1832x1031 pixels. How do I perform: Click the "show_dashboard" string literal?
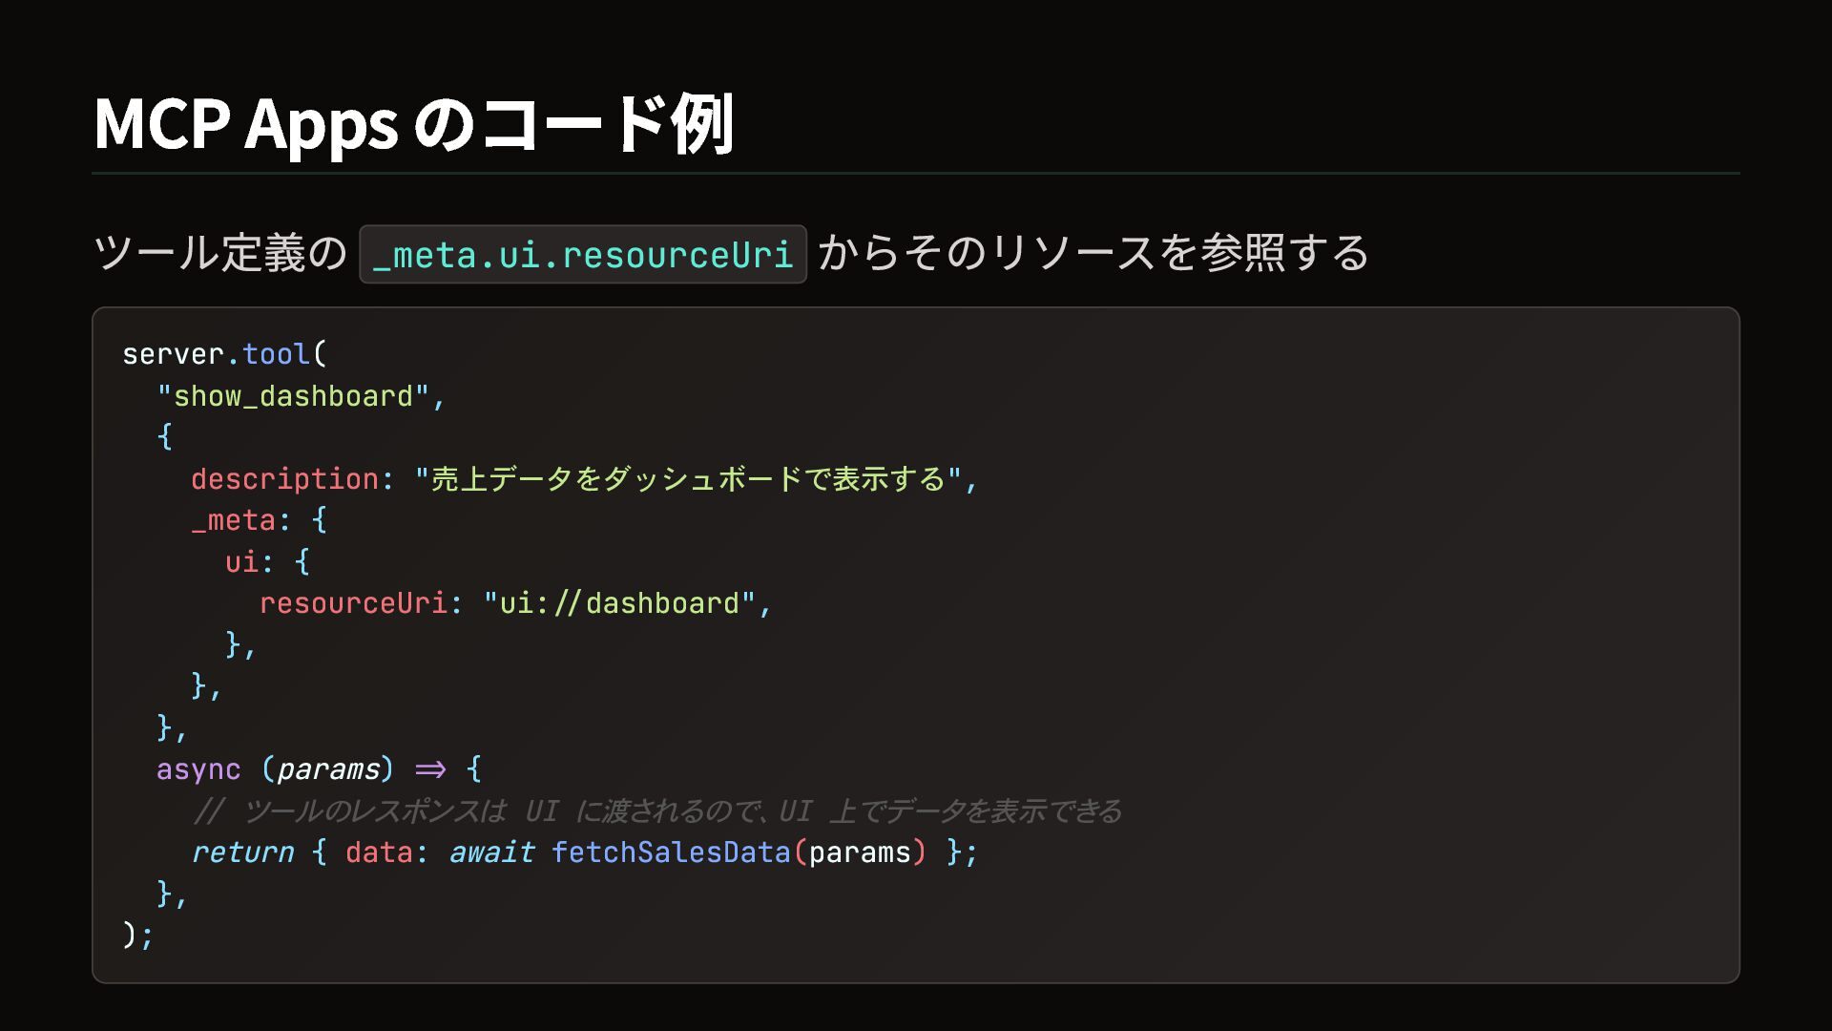294,396
